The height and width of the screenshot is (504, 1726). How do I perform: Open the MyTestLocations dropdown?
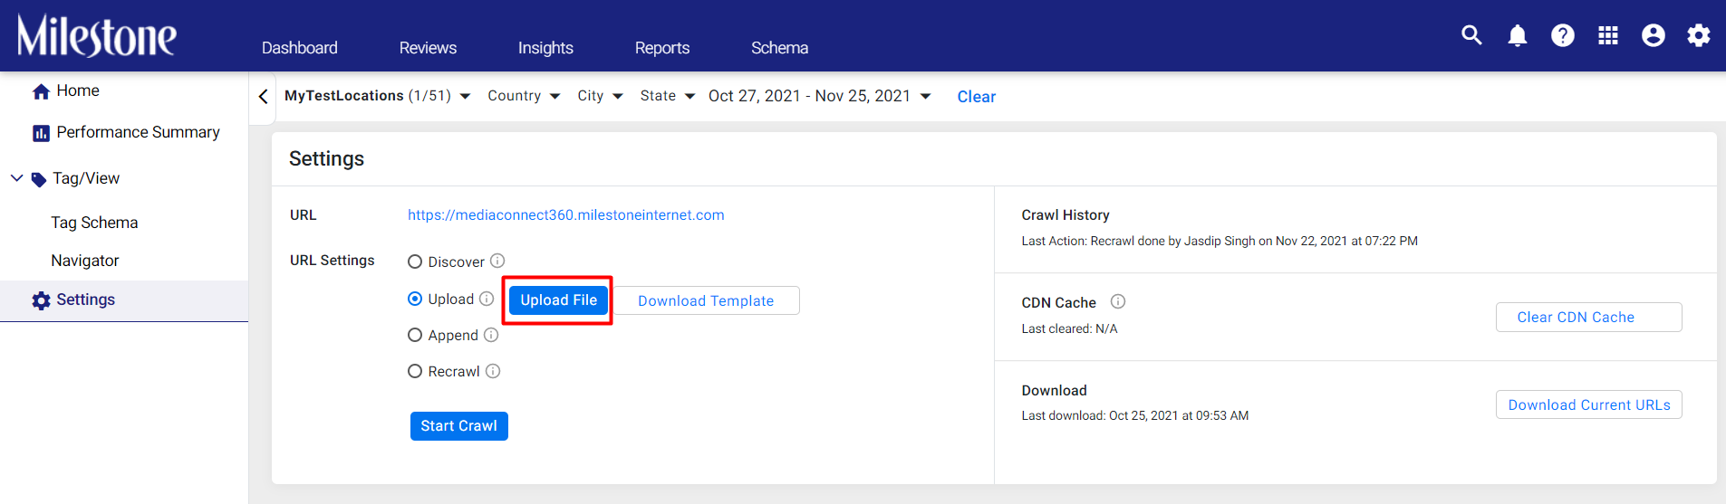[x=377, y=96]
